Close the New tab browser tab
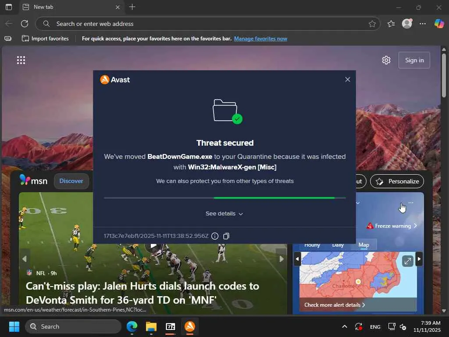The height and width of the screenshot is (337, 449). [118, 7]
